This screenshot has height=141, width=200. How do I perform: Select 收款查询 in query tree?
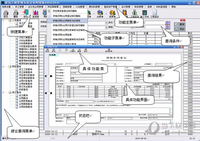23,90
